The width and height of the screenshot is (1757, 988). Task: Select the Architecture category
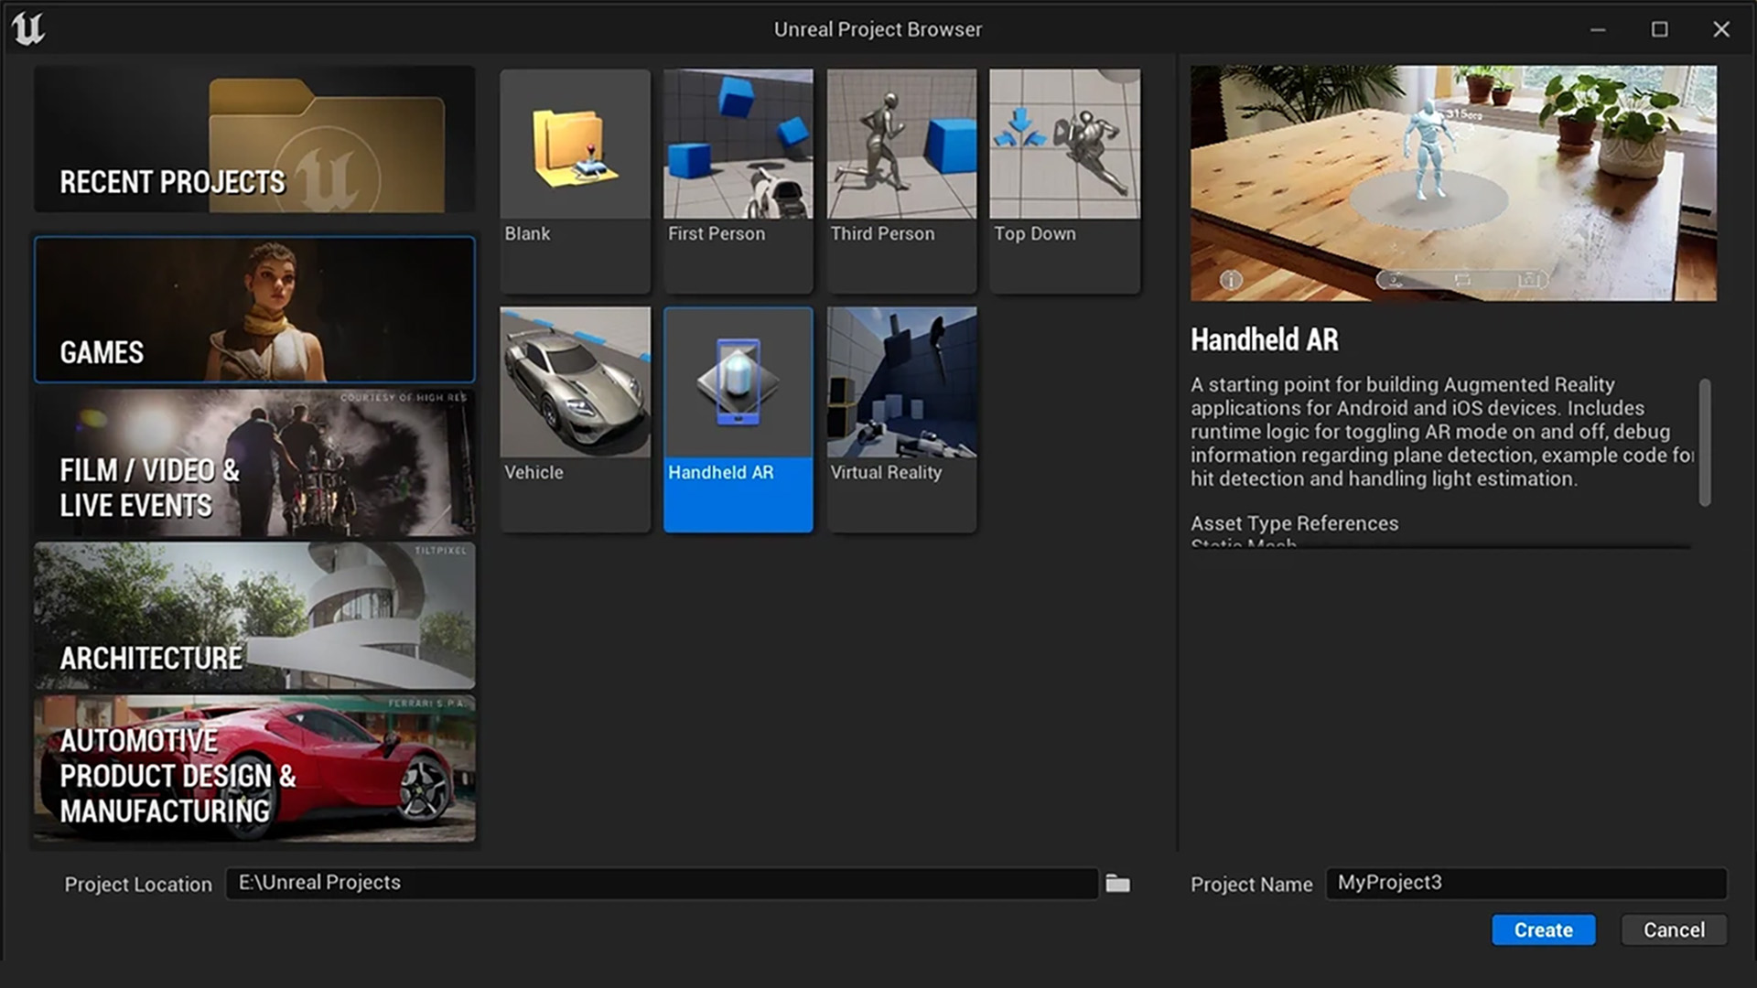[254, 616]
